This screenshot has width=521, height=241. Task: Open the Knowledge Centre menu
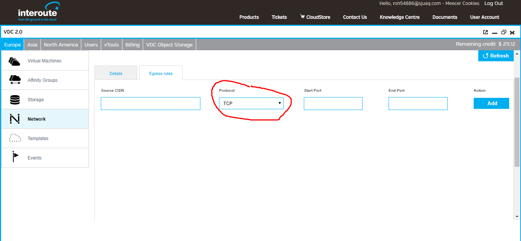click(400, 17)
